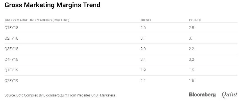Screen dimensions: 243x104
Task: Select the Q2FY18 row label
Action: coord(11,38)
